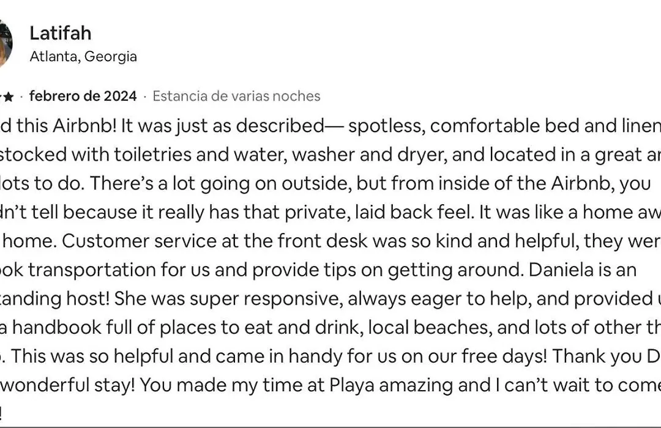Viewport: 661px width, 428px height.
Task: Click the Estancia de varias noches label
Action: pyautogui.click(x=236, y=96)
